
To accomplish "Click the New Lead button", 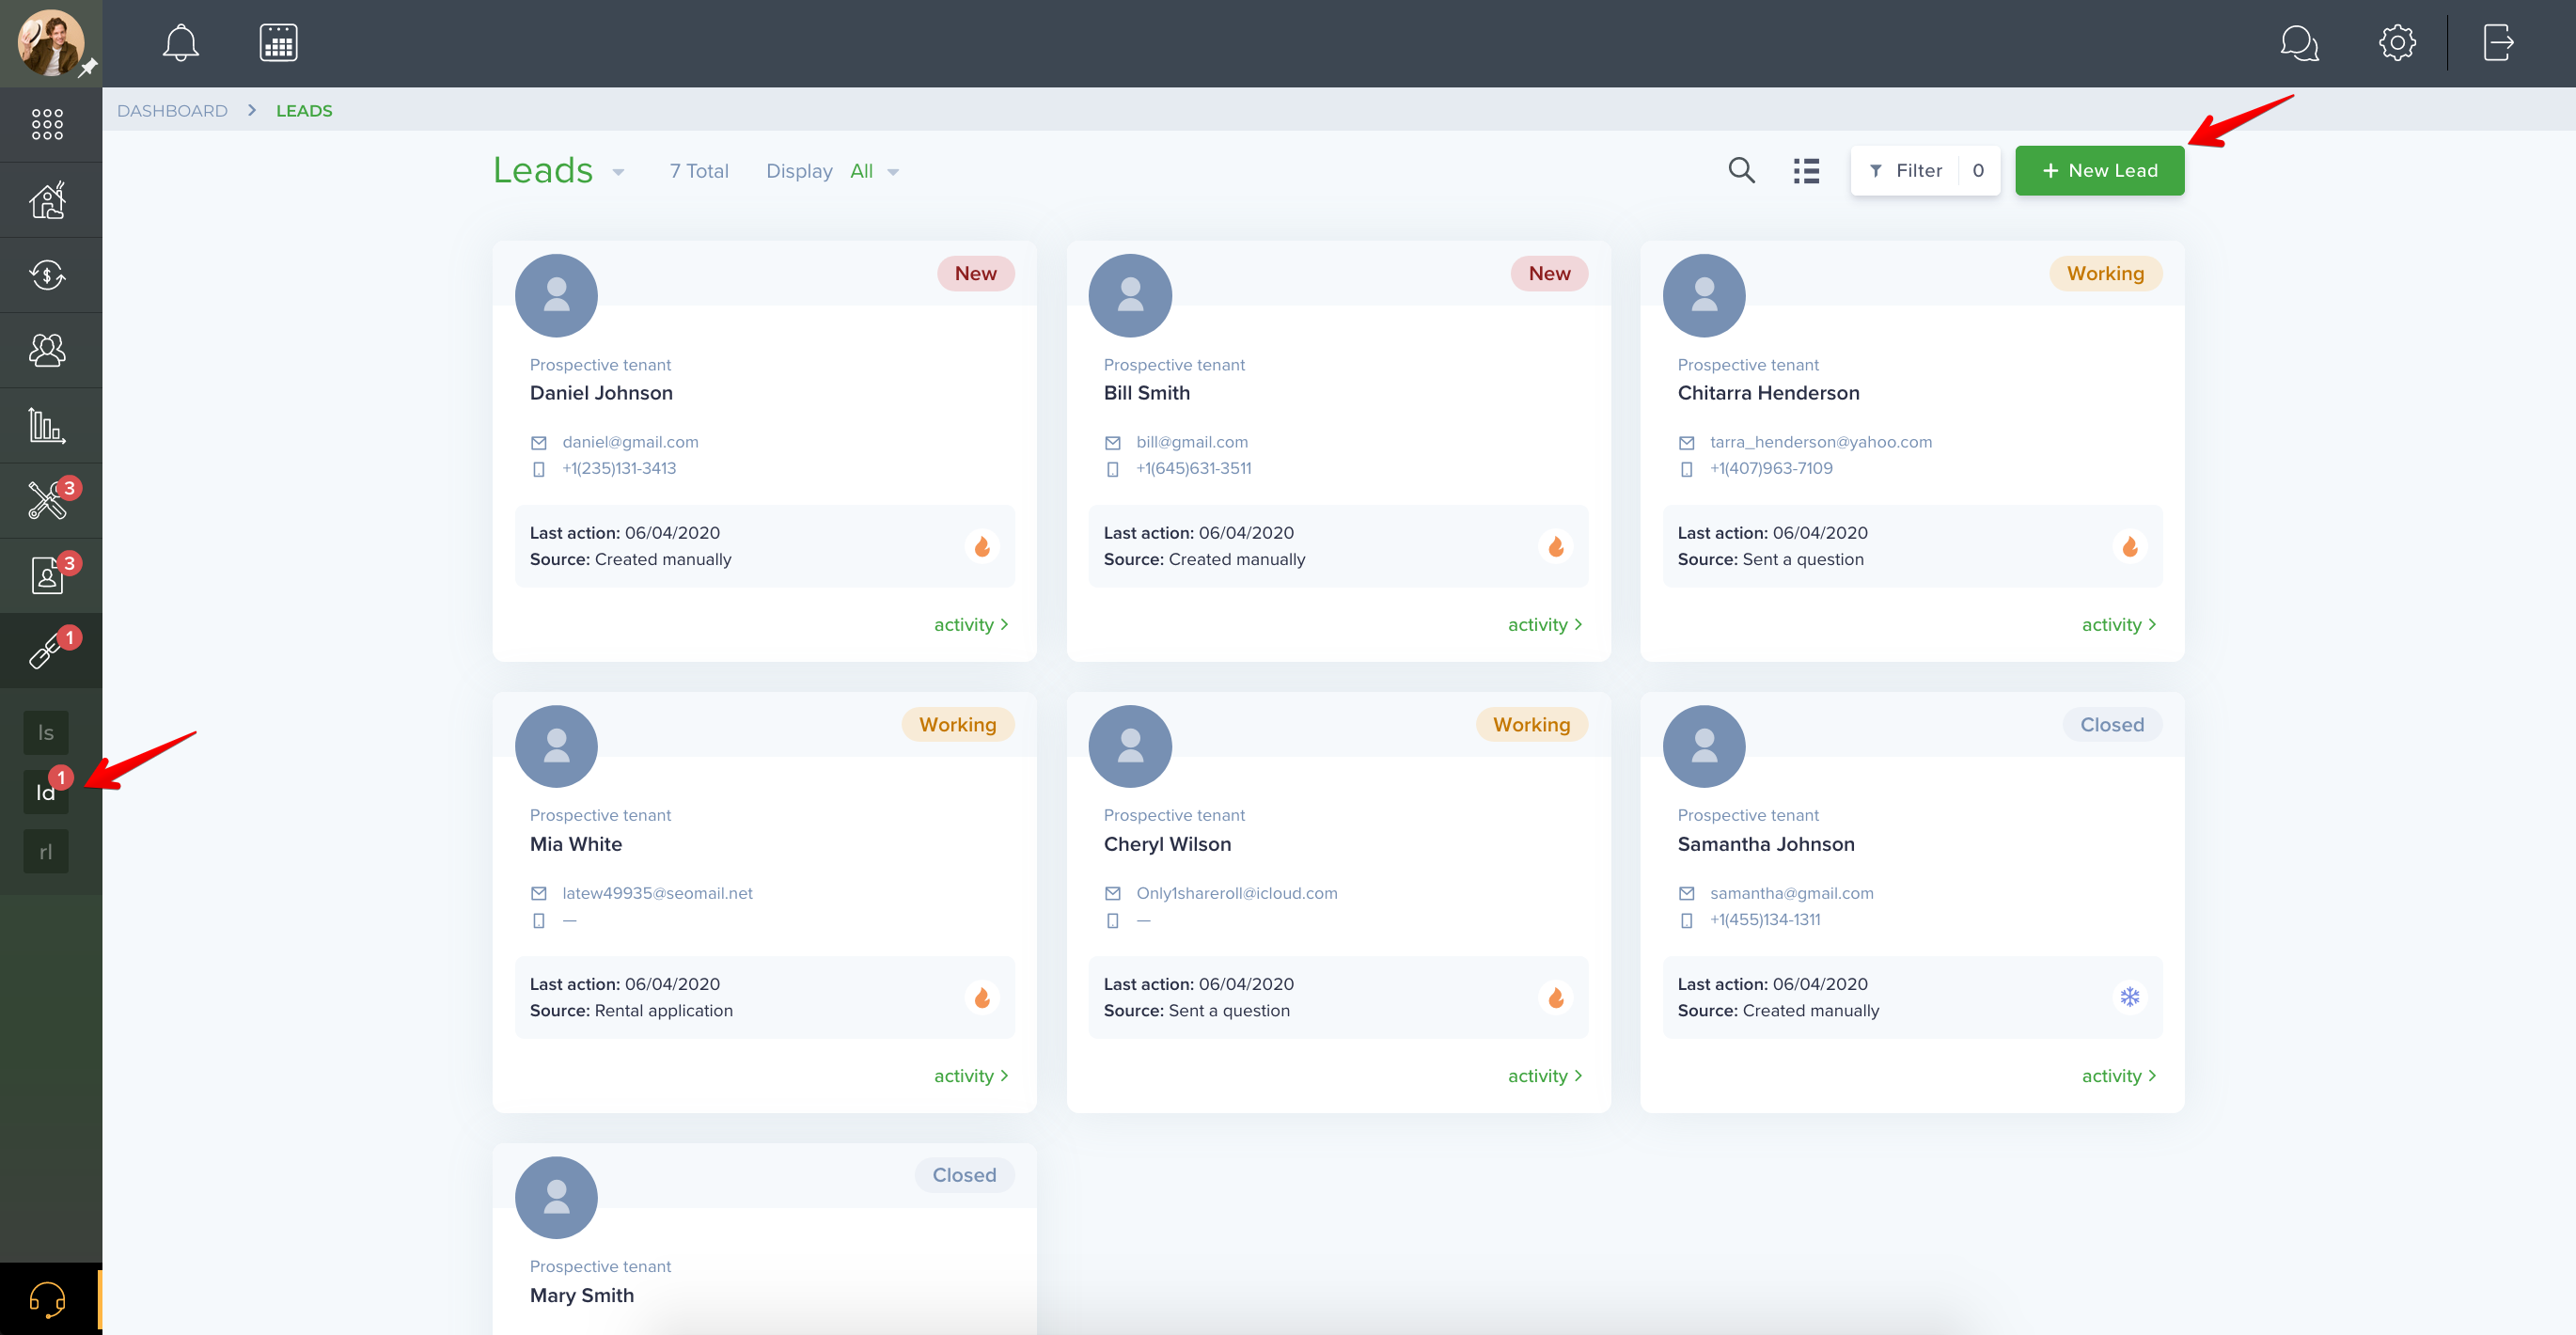I will [x=2099, y=171].
